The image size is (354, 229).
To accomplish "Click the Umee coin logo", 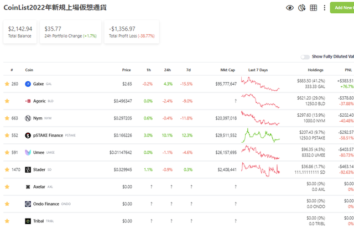I will click(28, 153).
